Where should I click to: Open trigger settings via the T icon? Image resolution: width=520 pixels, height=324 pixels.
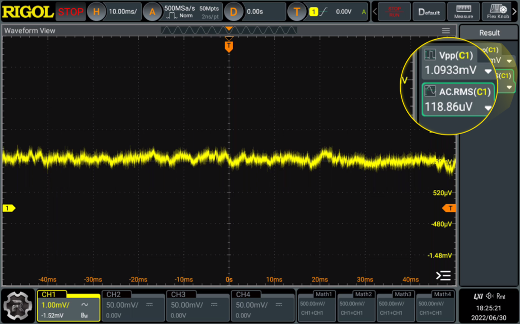pyautogui.click(x=297, y=12)
